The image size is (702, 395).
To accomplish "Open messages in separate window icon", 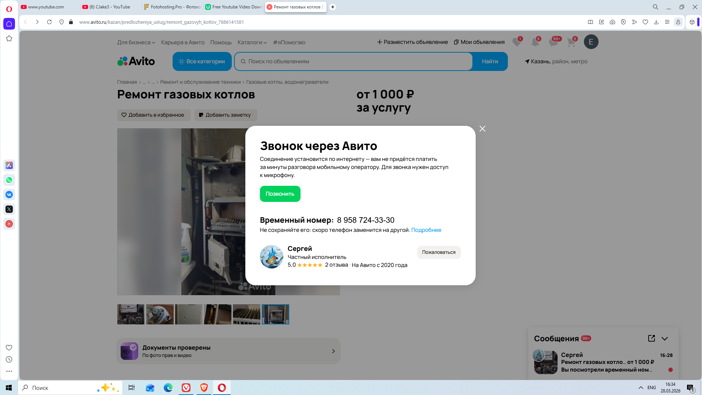I will click(651, 338).
